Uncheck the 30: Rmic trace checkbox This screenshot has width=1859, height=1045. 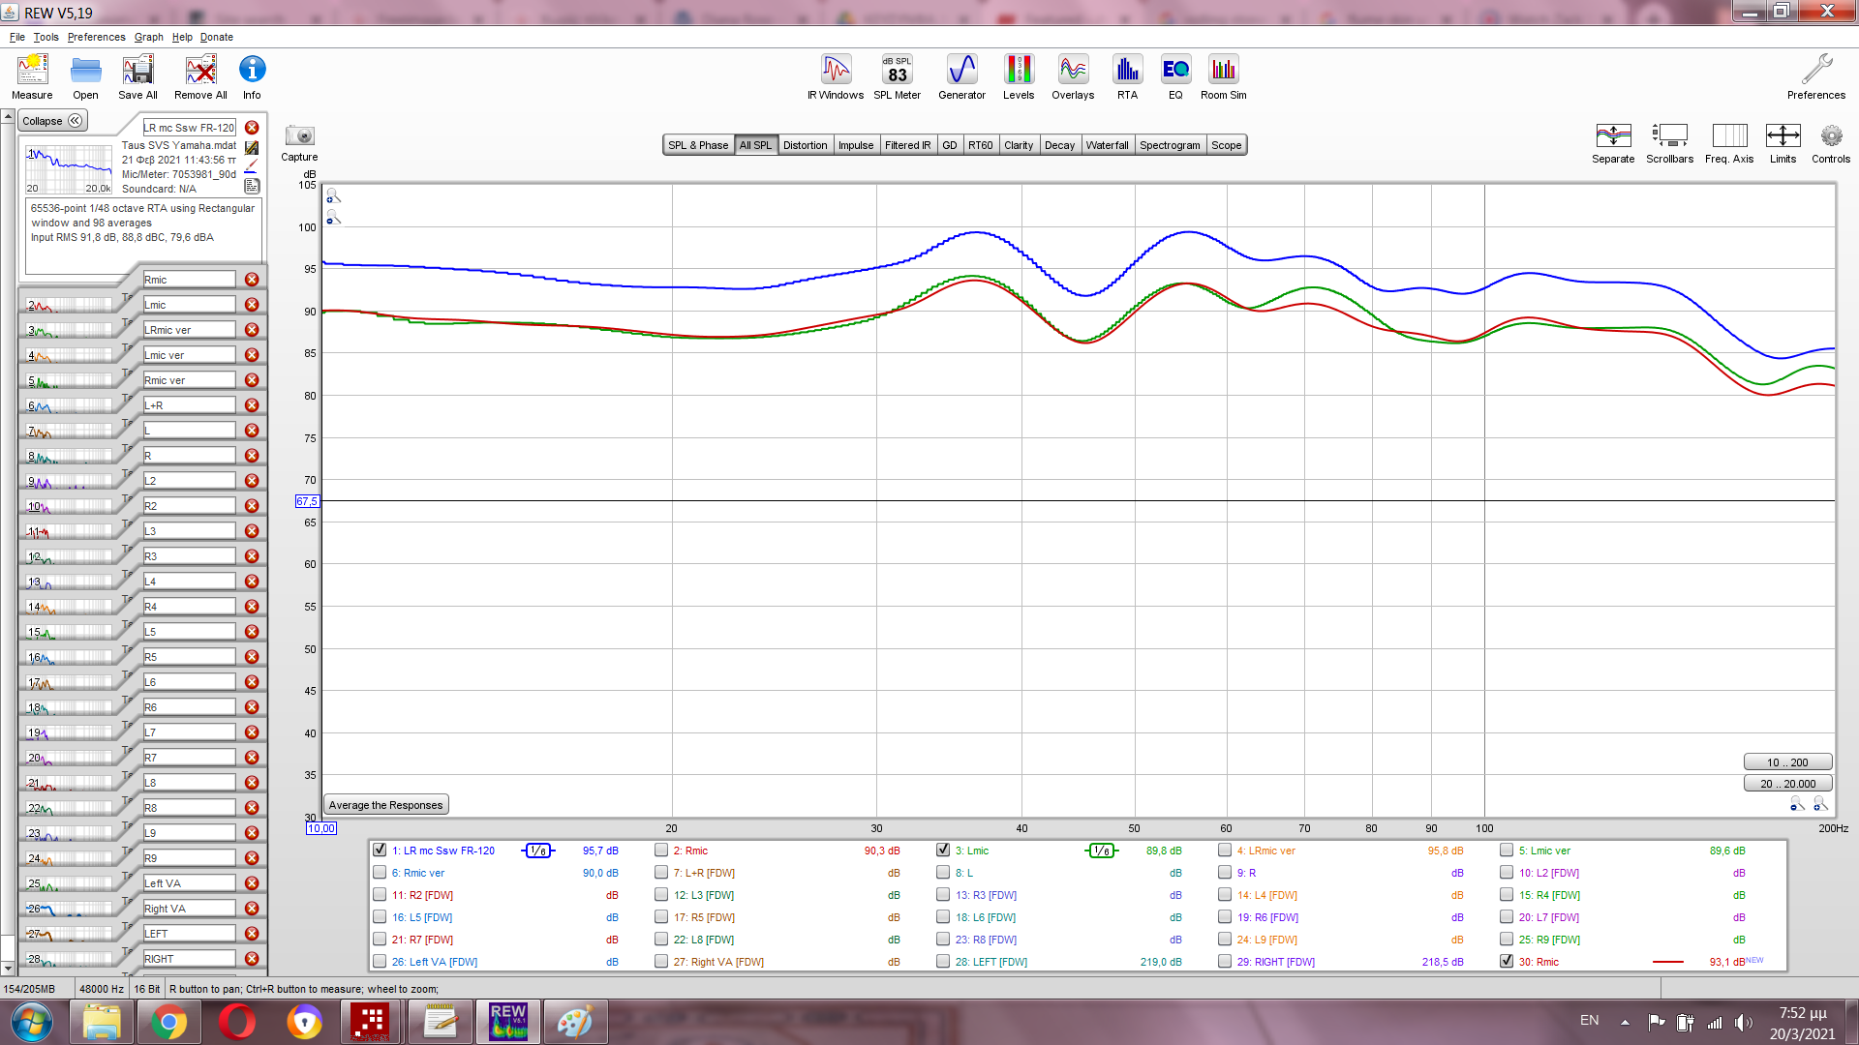pos(1507,961)
